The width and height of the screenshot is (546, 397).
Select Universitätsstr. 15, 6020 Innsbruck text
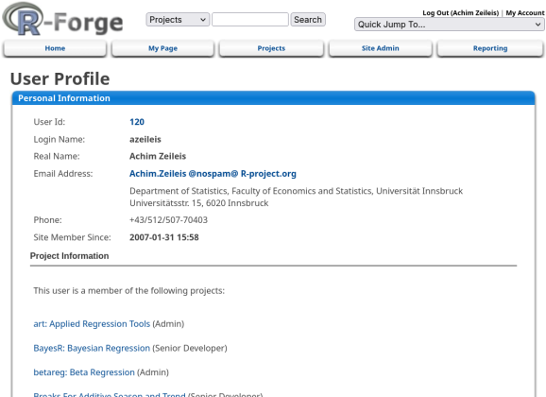point(198,203)
